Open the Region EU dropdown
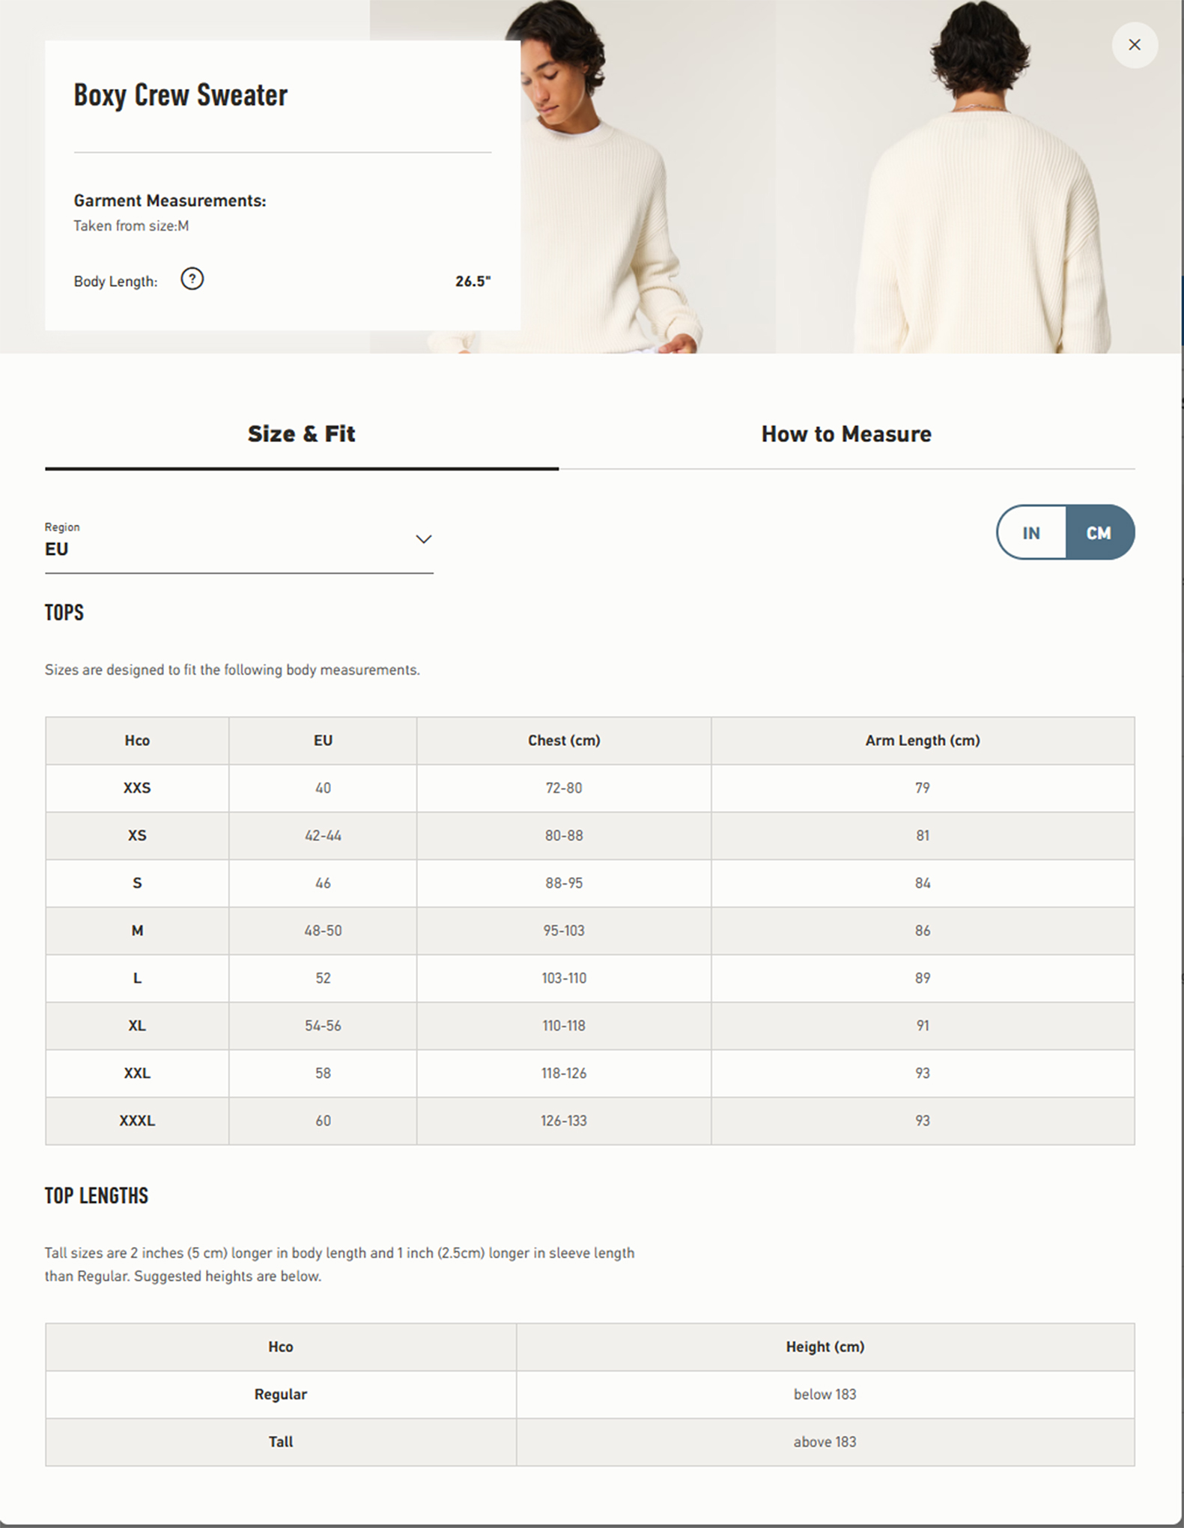 [238, 548]
